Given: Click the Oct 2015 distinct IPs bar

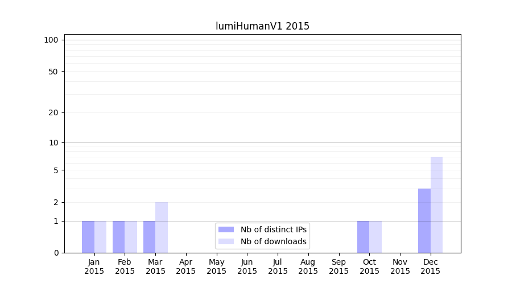Looking at the screenshot, I should [x=363, y=237].
